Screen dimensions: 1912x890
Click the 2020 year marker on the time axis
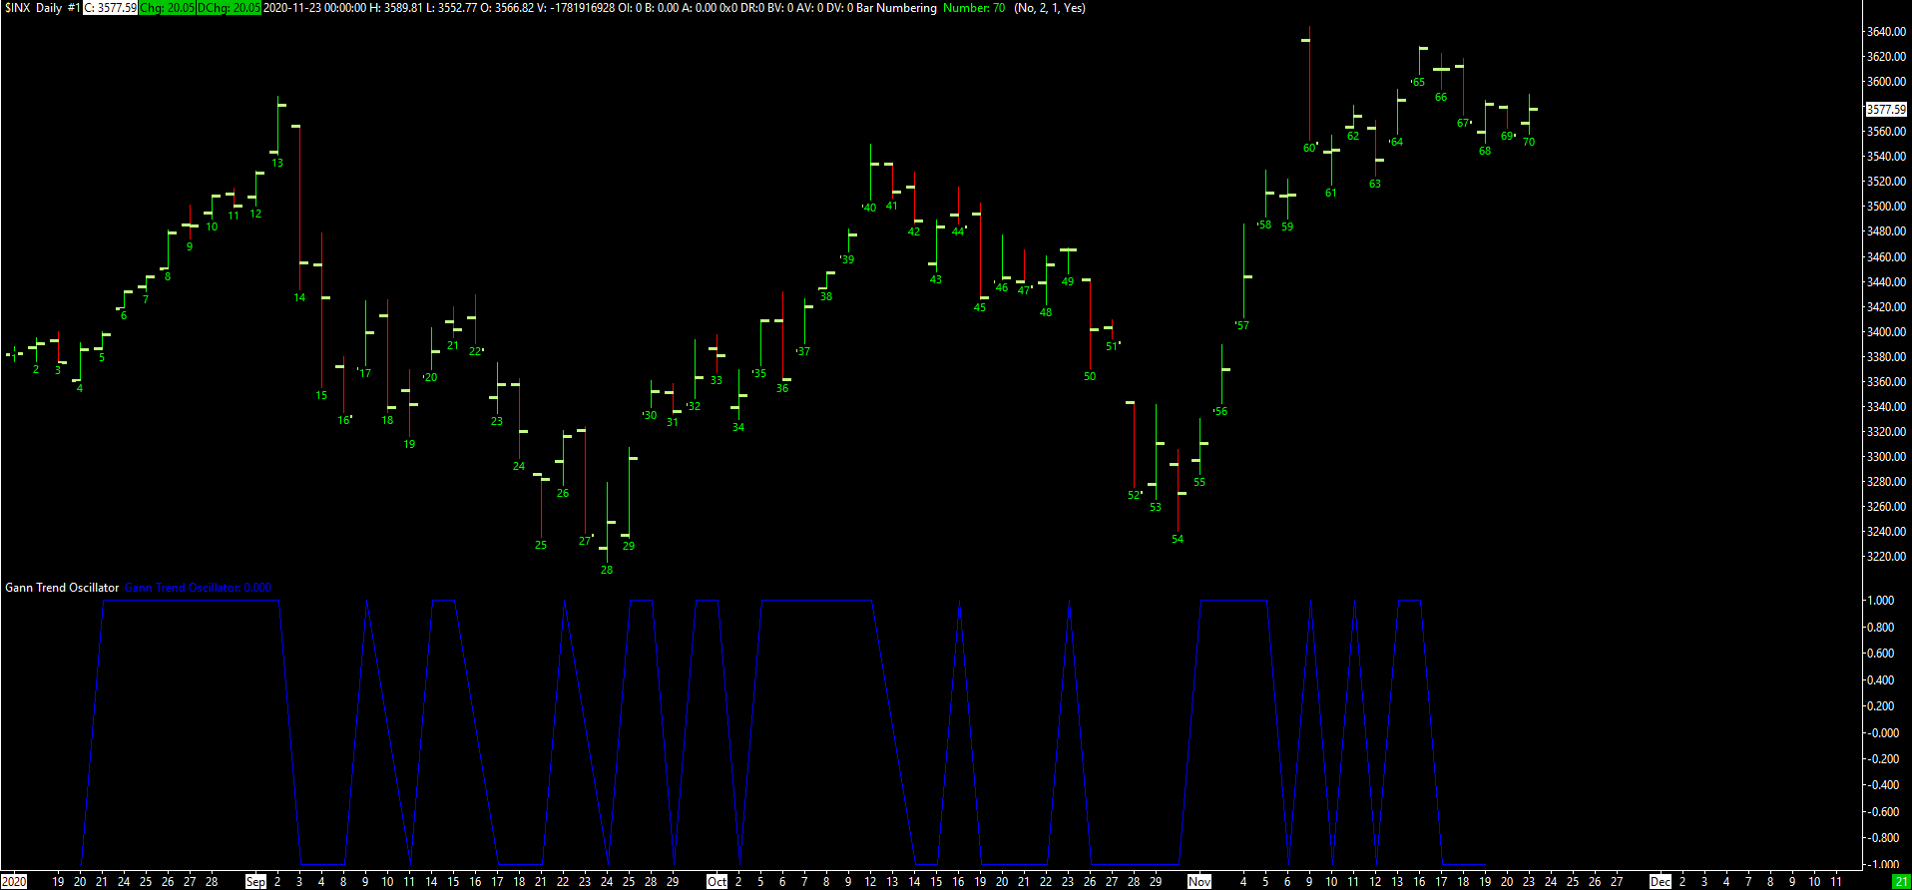(x=14, y=882)
